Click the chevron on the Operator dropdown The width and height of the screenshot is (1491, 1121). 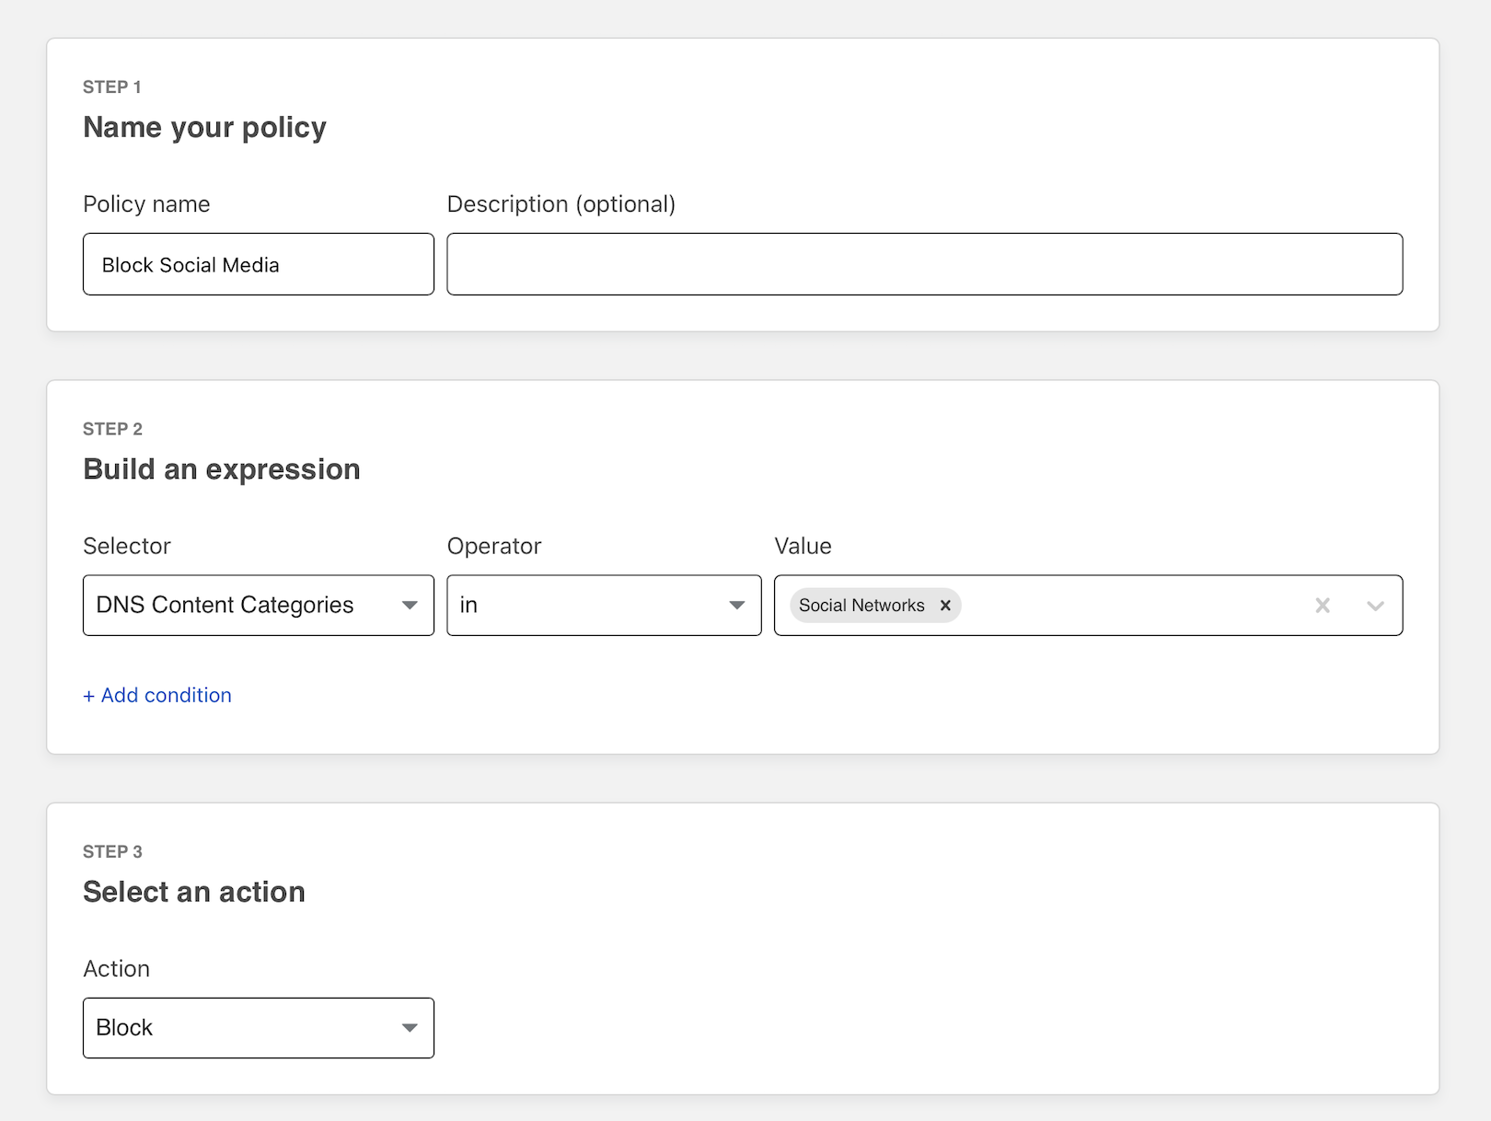click(x=735, y=606)
